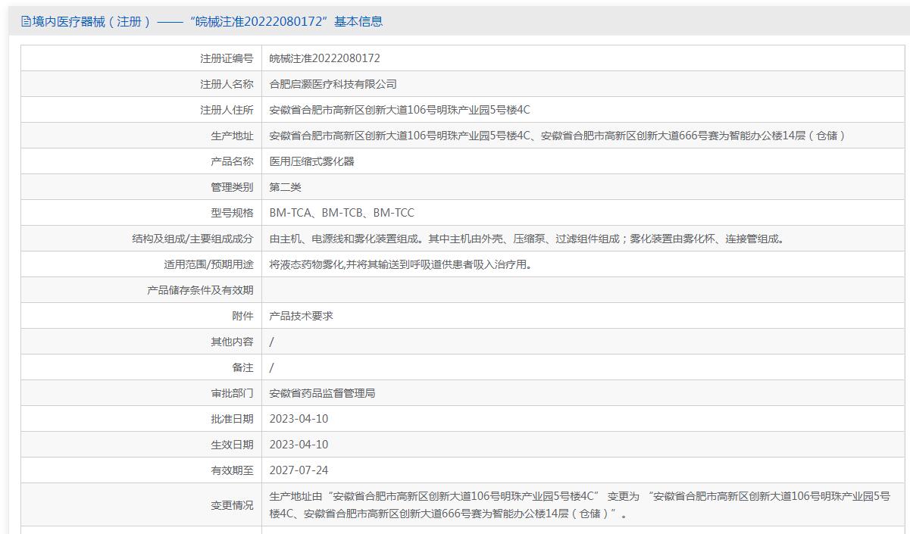Viewport: 910px width, 534px height.
Task: Click the 型号规格 label
Action: pos(232,213)
